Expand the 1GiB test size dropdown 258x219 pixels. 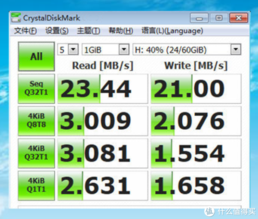click(124, 49)
